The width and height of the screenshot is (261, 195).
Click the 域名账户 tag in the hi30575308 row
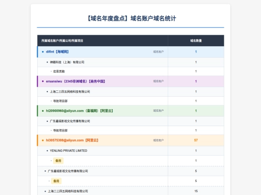159,140
